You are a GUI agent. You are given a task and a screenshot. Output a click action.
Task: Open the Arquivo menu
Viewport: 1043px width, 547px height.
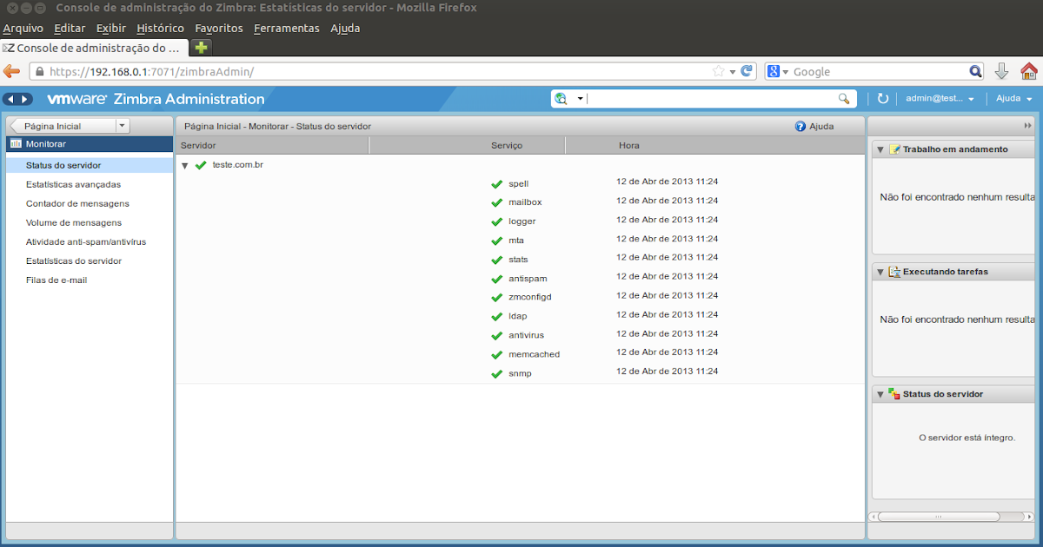23,28
